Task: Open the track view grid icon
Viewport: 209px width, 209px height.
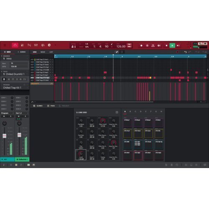Action: [x=22, y=45]
